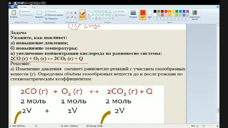The height and width of the screenshot is (128, 228).
Task: Open the Rotate (Повернуть) dropdown
Action: 52,18
